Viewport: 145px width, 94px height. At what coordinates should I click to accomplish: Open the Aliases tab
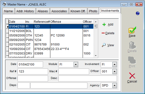pos(43,11)
